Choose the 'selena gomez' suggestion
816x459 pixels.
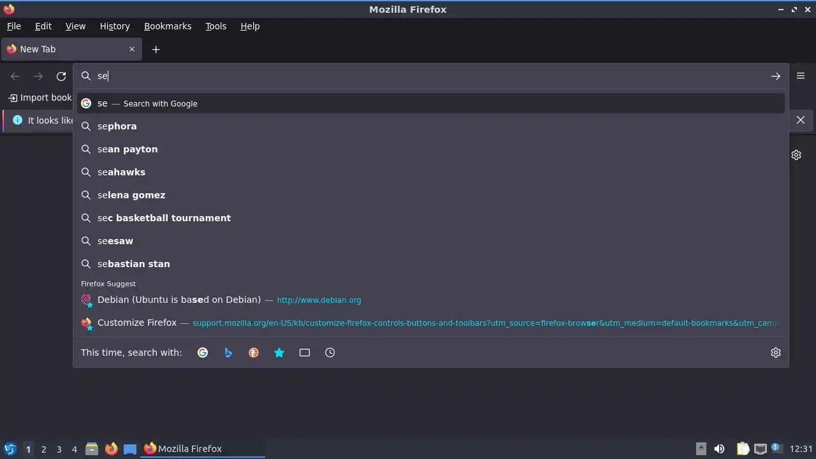click(431, 195)
